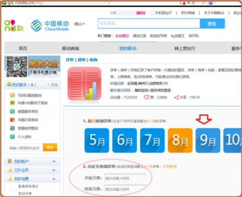The width and height of the screenshot is (242, 197).
Task: Click the browser address bar URL
Action: [25, 3]
